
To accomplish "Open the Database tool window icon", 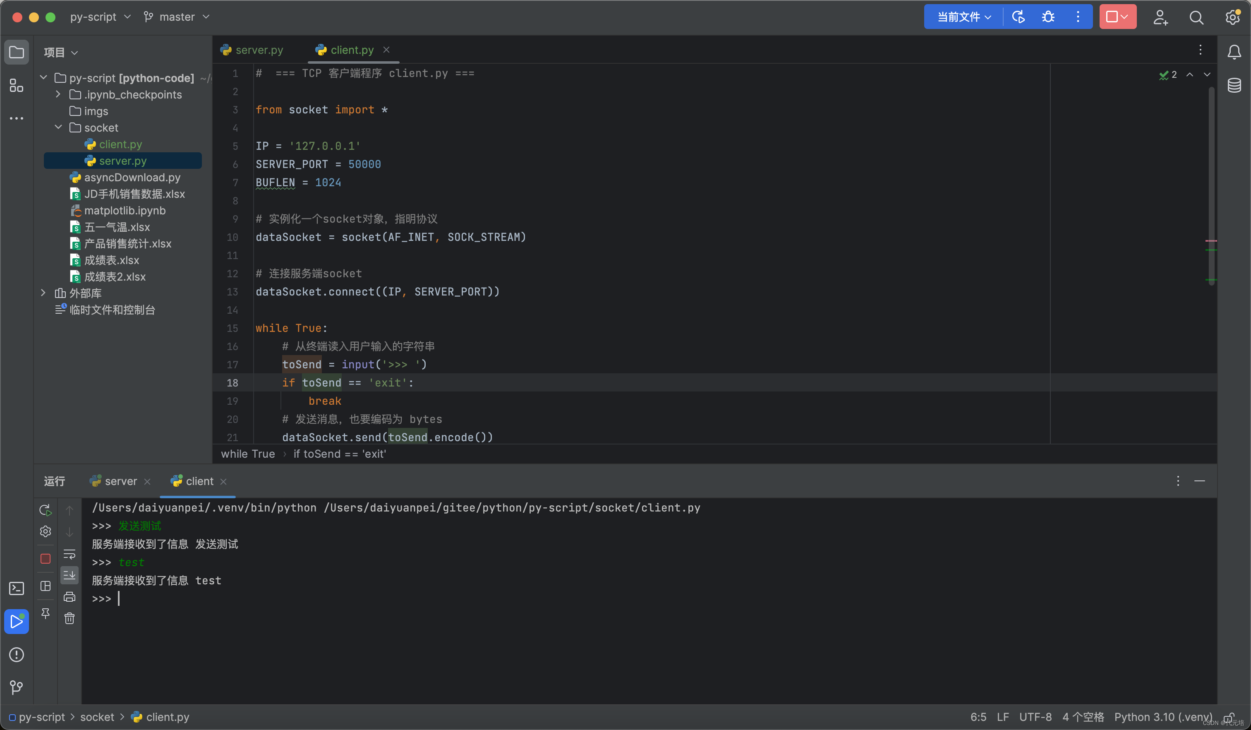I will [1234, 85].
